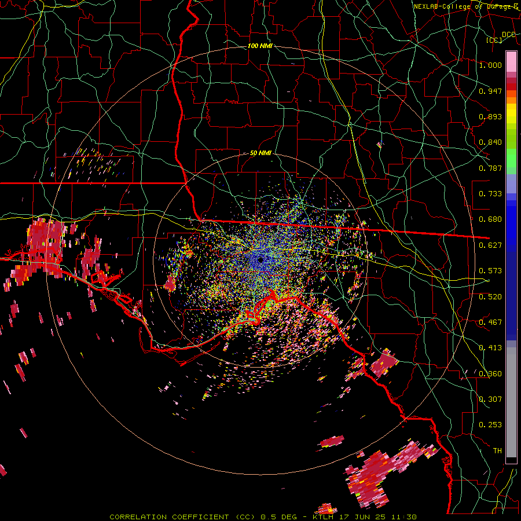The image size is (521, 521).
Task: Click the 50 NMI range ring label
Action: coord(260,153)
